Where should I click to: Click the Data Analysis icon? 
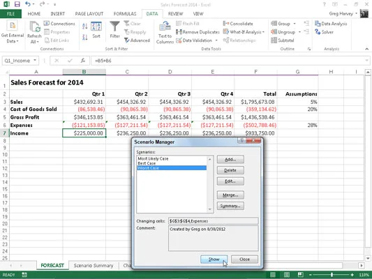point(318,24)
